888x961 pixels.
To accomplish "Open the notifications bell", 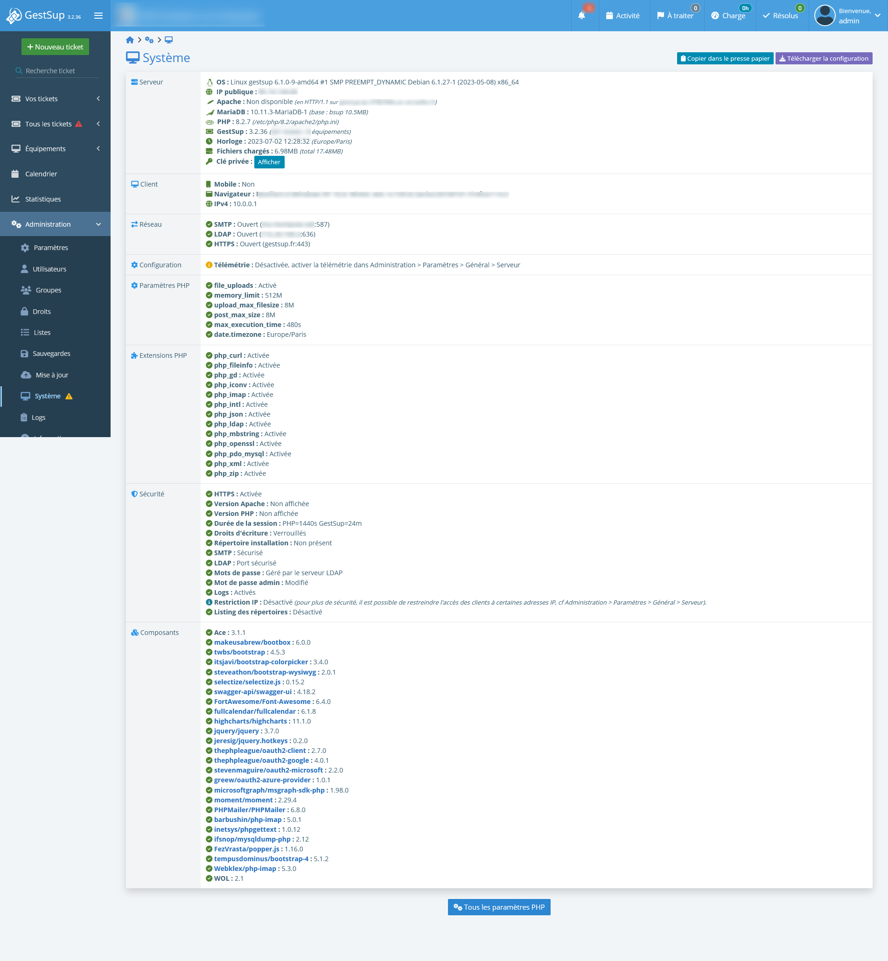I will 581,15.
